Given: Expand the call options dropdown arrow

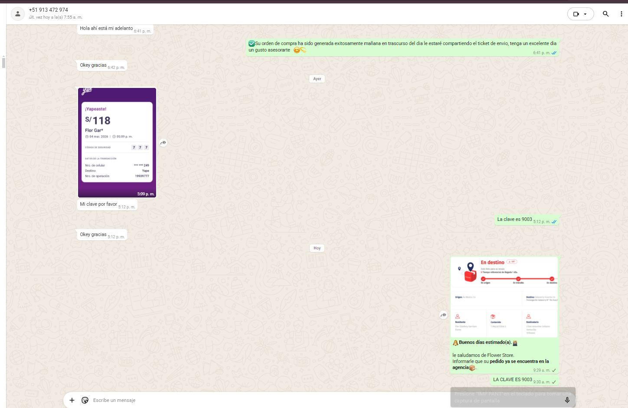Looking at the screenshot, I should tap(585, 14).
